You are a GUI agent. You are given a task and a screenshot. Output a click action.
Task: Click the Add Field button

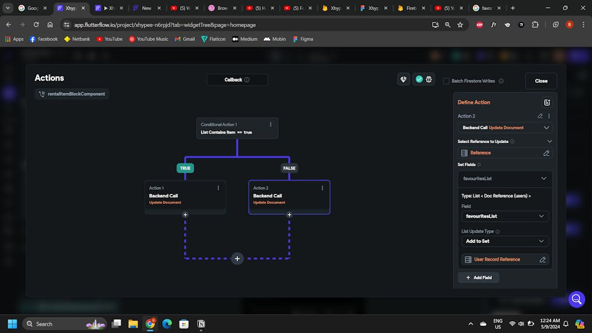pos(478,277)
